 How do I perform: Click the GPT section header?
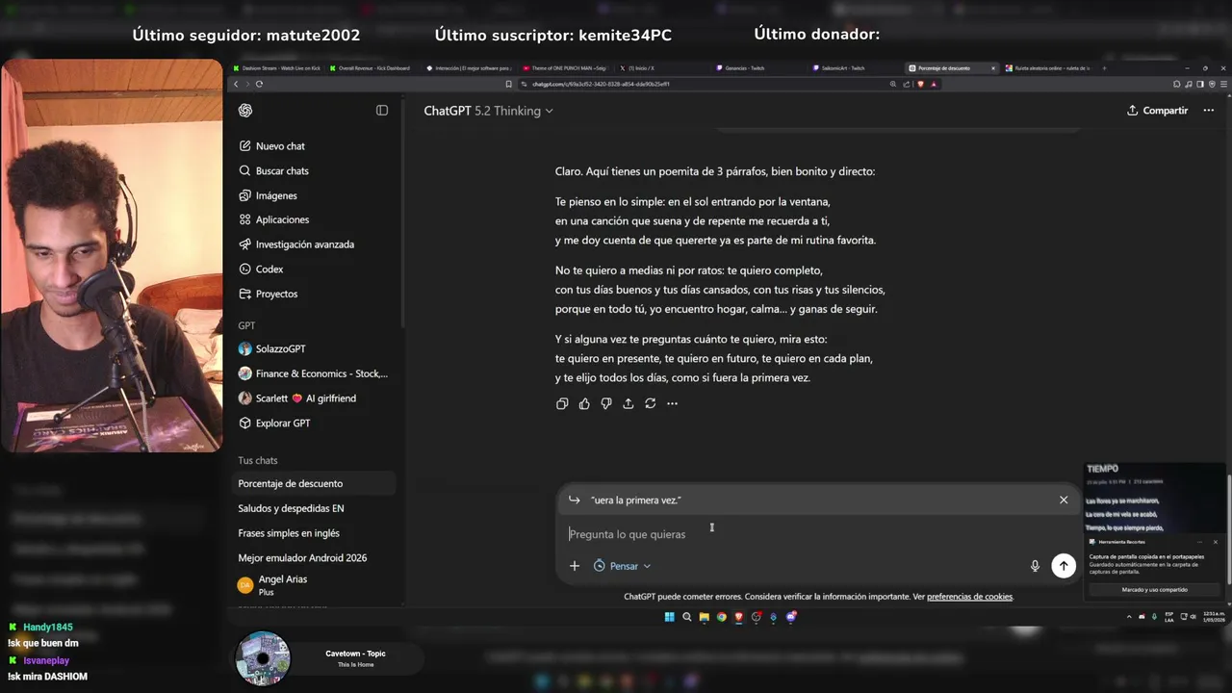(246, 326)
